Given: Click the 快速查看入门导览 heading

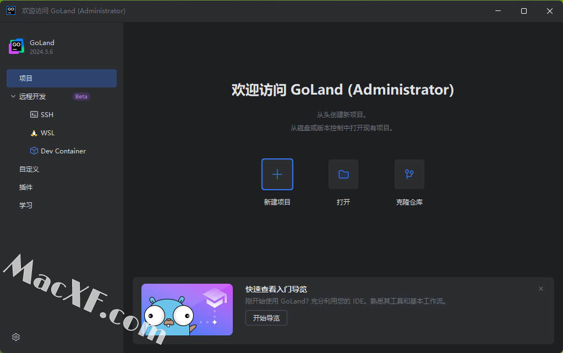Looking at the screenshot, I should click(x=276, y=289).
